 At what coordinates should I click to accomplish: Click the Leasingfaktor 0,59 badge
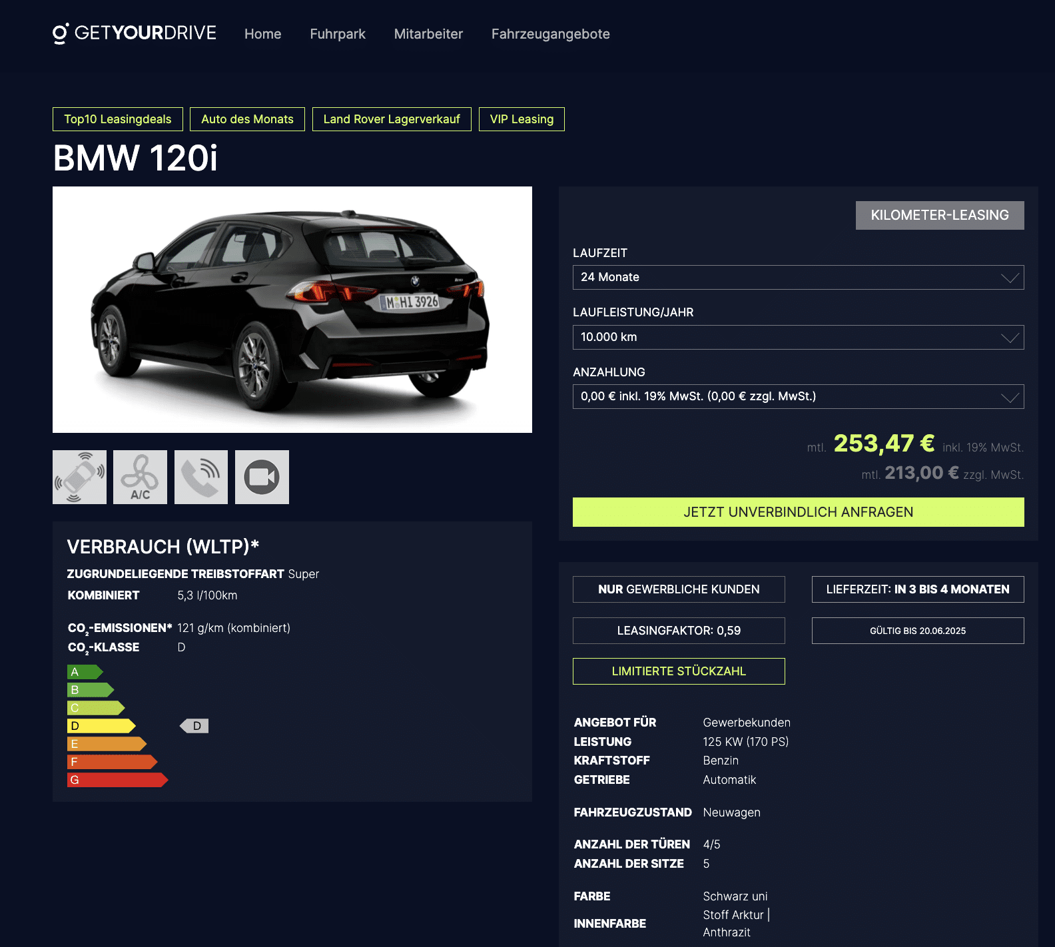point(679,631)
